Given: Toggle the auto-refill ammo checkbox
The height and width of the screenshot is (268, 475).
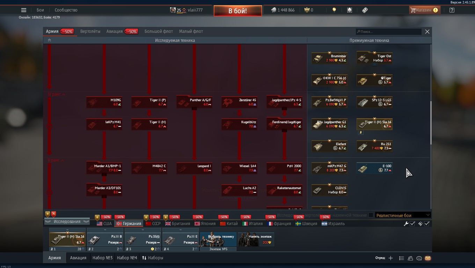Looking at the screenshot, I should [427, 224].
